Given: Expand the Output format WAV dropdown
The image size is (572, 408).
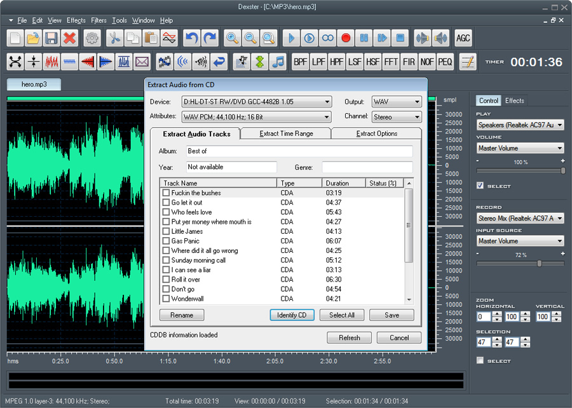Looking at the screenshot, I should [397, 102].
